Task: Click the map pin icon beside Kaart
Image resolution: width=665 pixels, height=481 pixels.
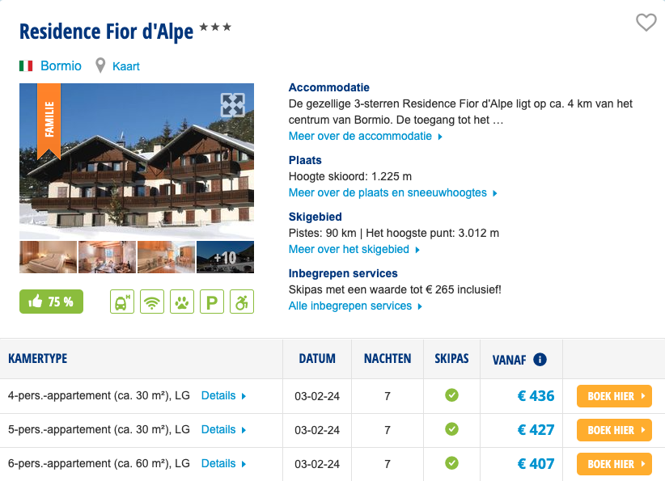Action: tap(100, 65)
